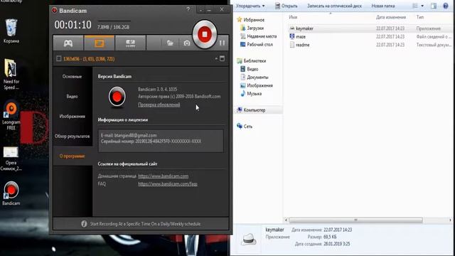
Task: Click the maze file icon
Action: click(292, 36)
